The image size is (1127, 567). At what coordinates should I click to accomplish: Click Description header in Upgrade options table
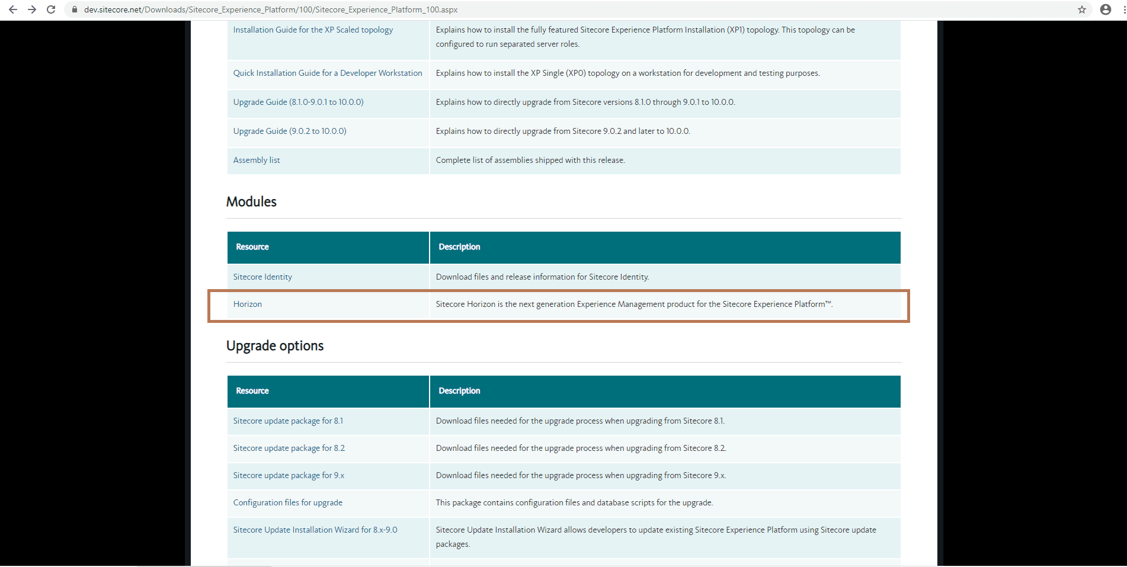[459, 391]
